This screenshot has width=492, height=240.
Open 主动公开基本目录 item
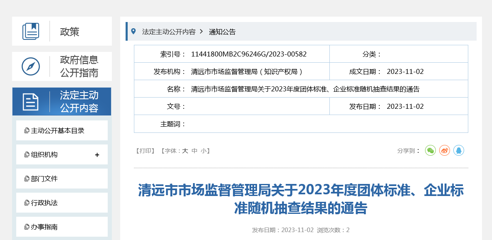tap(58, 131)
